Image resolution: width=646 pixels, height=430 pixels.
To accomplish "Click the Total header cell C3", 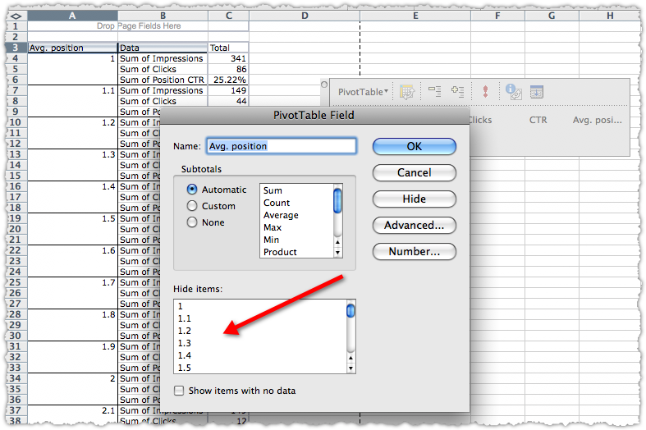I will point(229,48).
